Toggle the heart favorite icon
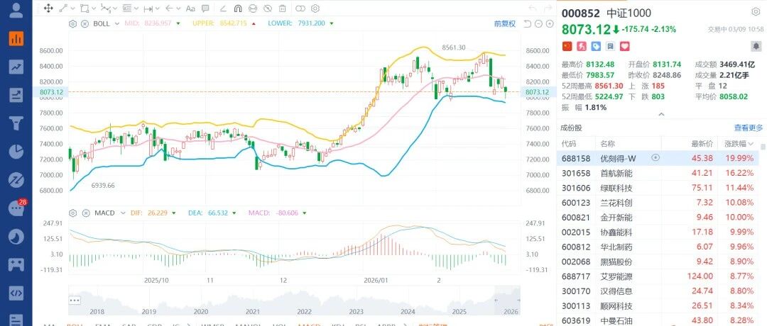767x326 pixels. tap(625, 46)
